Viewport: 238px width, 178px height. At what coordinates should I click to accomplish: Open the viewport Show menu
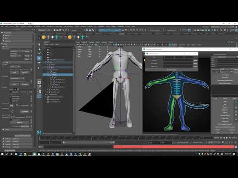[x=98, y=42]
